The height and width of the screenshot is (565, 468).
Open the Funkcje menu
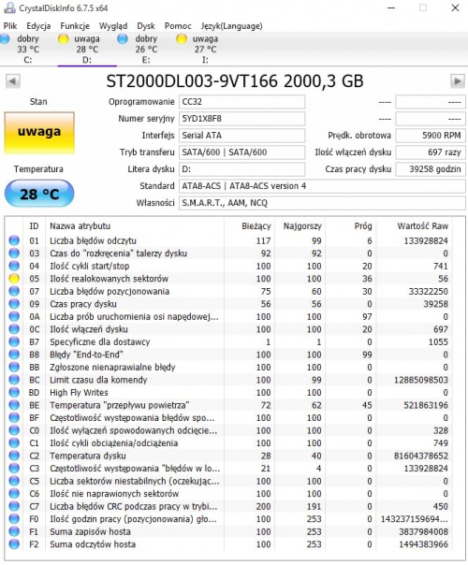(x=75, y=26)
